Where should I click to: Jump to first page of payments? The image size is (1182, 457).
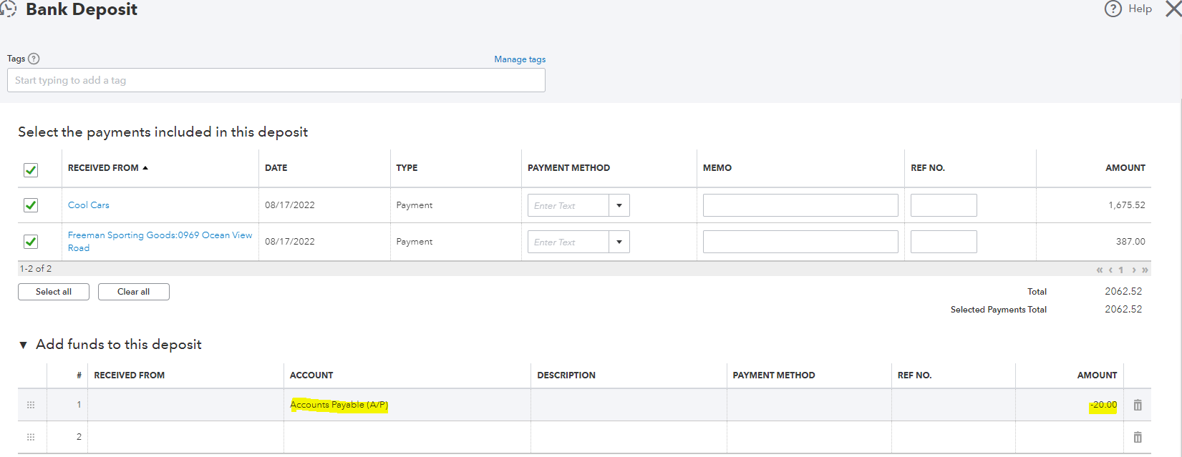pyautogui.click(x=1100, y=270)
